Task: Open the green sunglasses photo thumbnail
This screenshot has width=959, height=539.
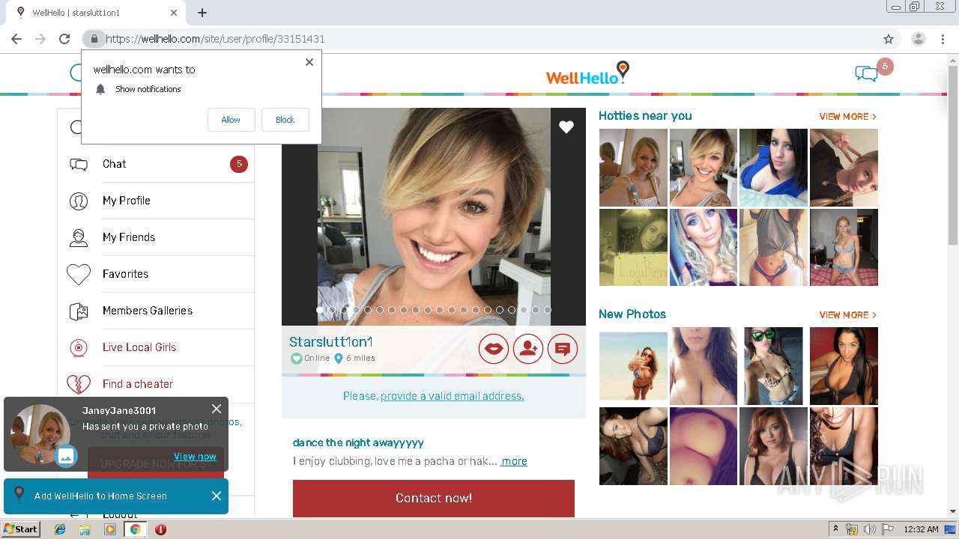Action: coord(773,366)
